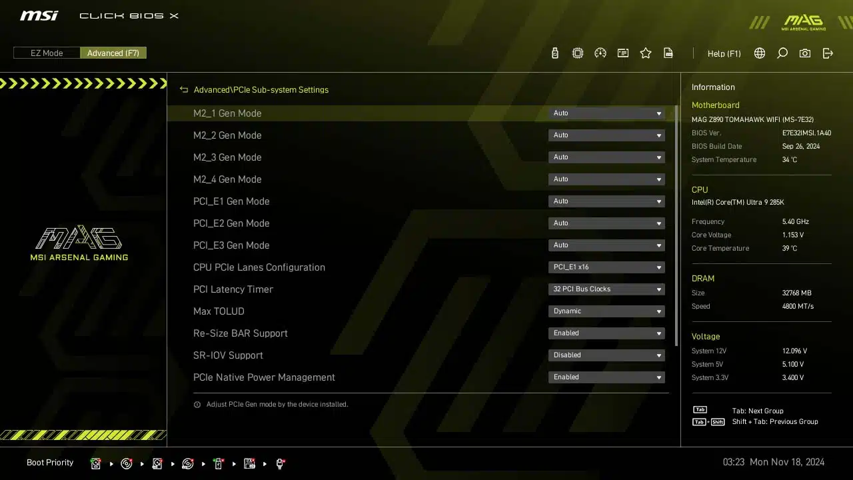Viewport: 853px width, 480px height.
Task: Click the System 12V 12.096 V reading
Action: point(794,351)
